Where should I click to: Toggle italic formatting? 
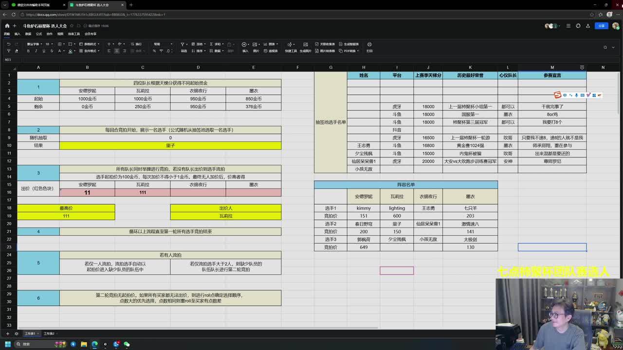36,51
